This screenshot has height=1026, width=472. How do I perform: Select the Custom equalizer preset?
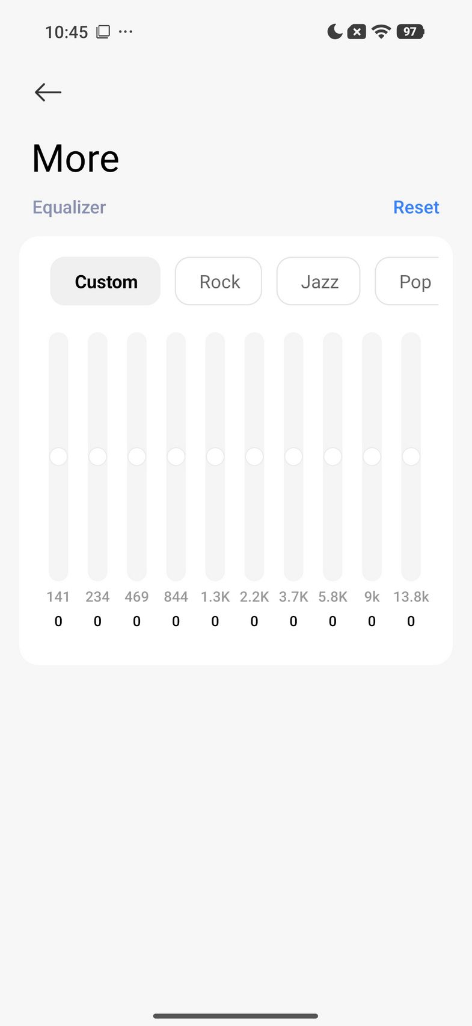(x=105, y=281)
